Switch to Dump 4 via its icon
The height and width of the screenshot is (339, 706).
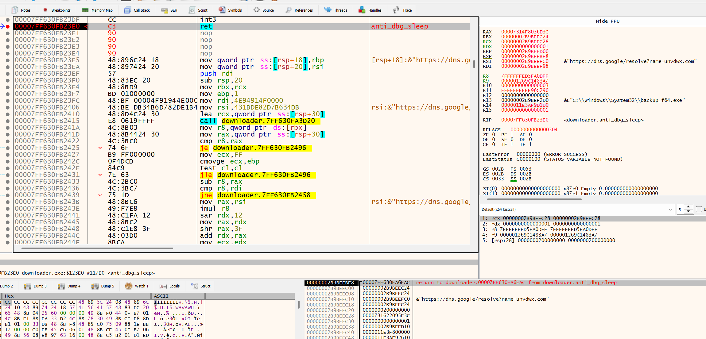coord(61,286)
